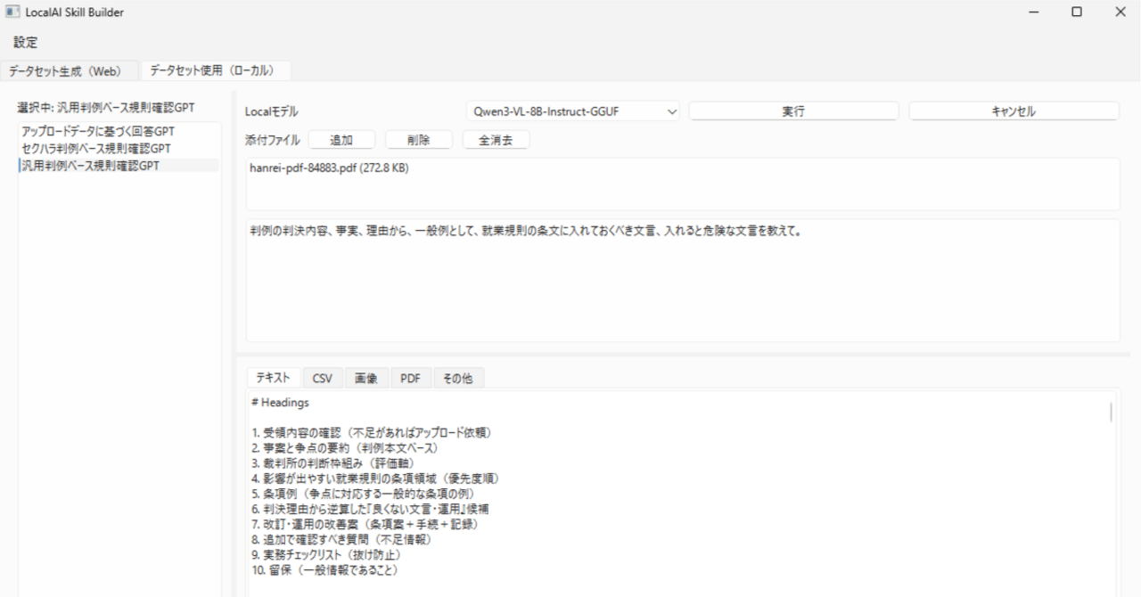Viewport: 1141px width, 597px height.
Task: Select 汎用判例ベース規則確認GPT list item
Action: point(119,165)
